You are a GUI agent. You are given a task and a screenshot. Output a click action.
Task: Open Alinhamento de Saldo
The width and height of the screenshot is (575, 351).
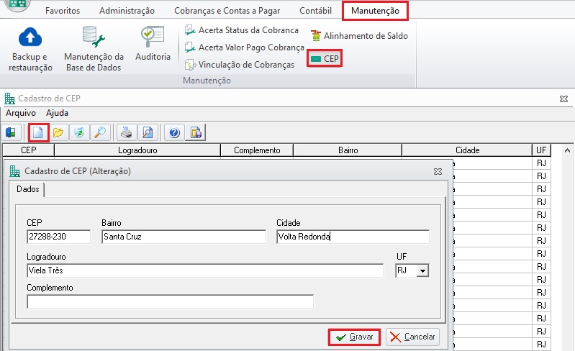point(359,35)
